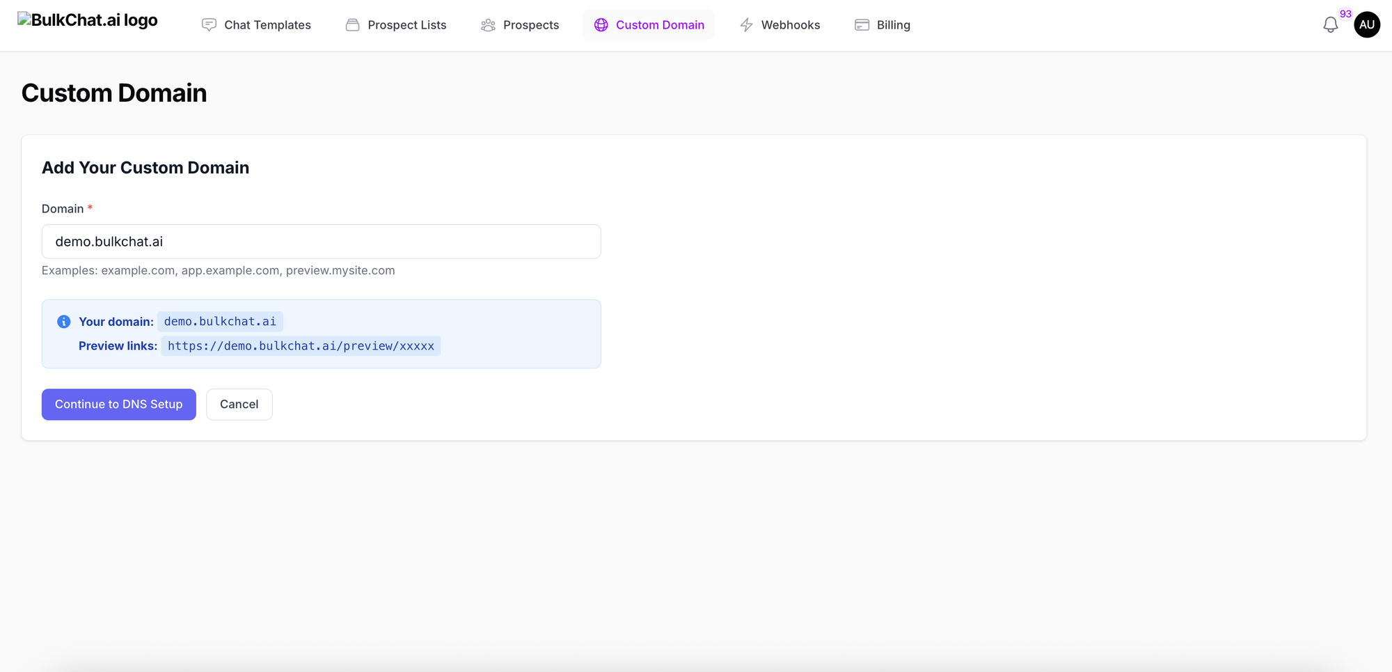
Task: Click the Billing credit card icon
Action: click(x=862, y=25)
